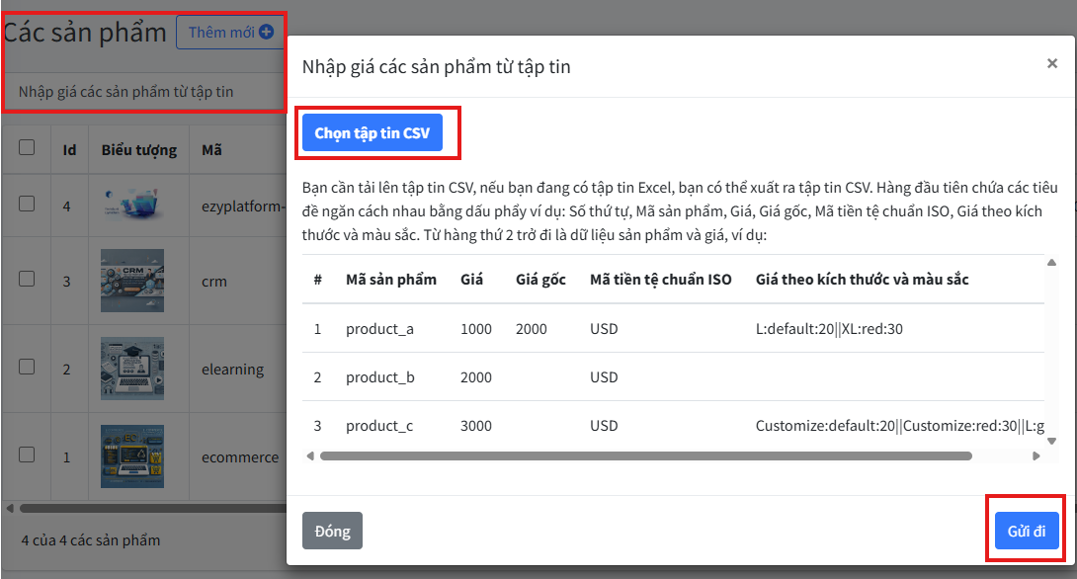Select the ecommerce product thumbnail
This screenshot has height=579, width=1077.
132,456
